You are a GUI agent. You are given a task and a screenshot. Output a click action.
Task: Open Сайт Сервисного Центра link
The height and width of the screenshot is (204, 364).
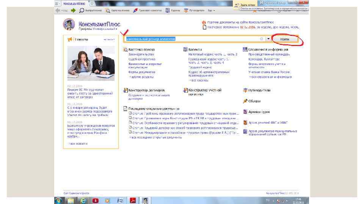pos(76,193)
